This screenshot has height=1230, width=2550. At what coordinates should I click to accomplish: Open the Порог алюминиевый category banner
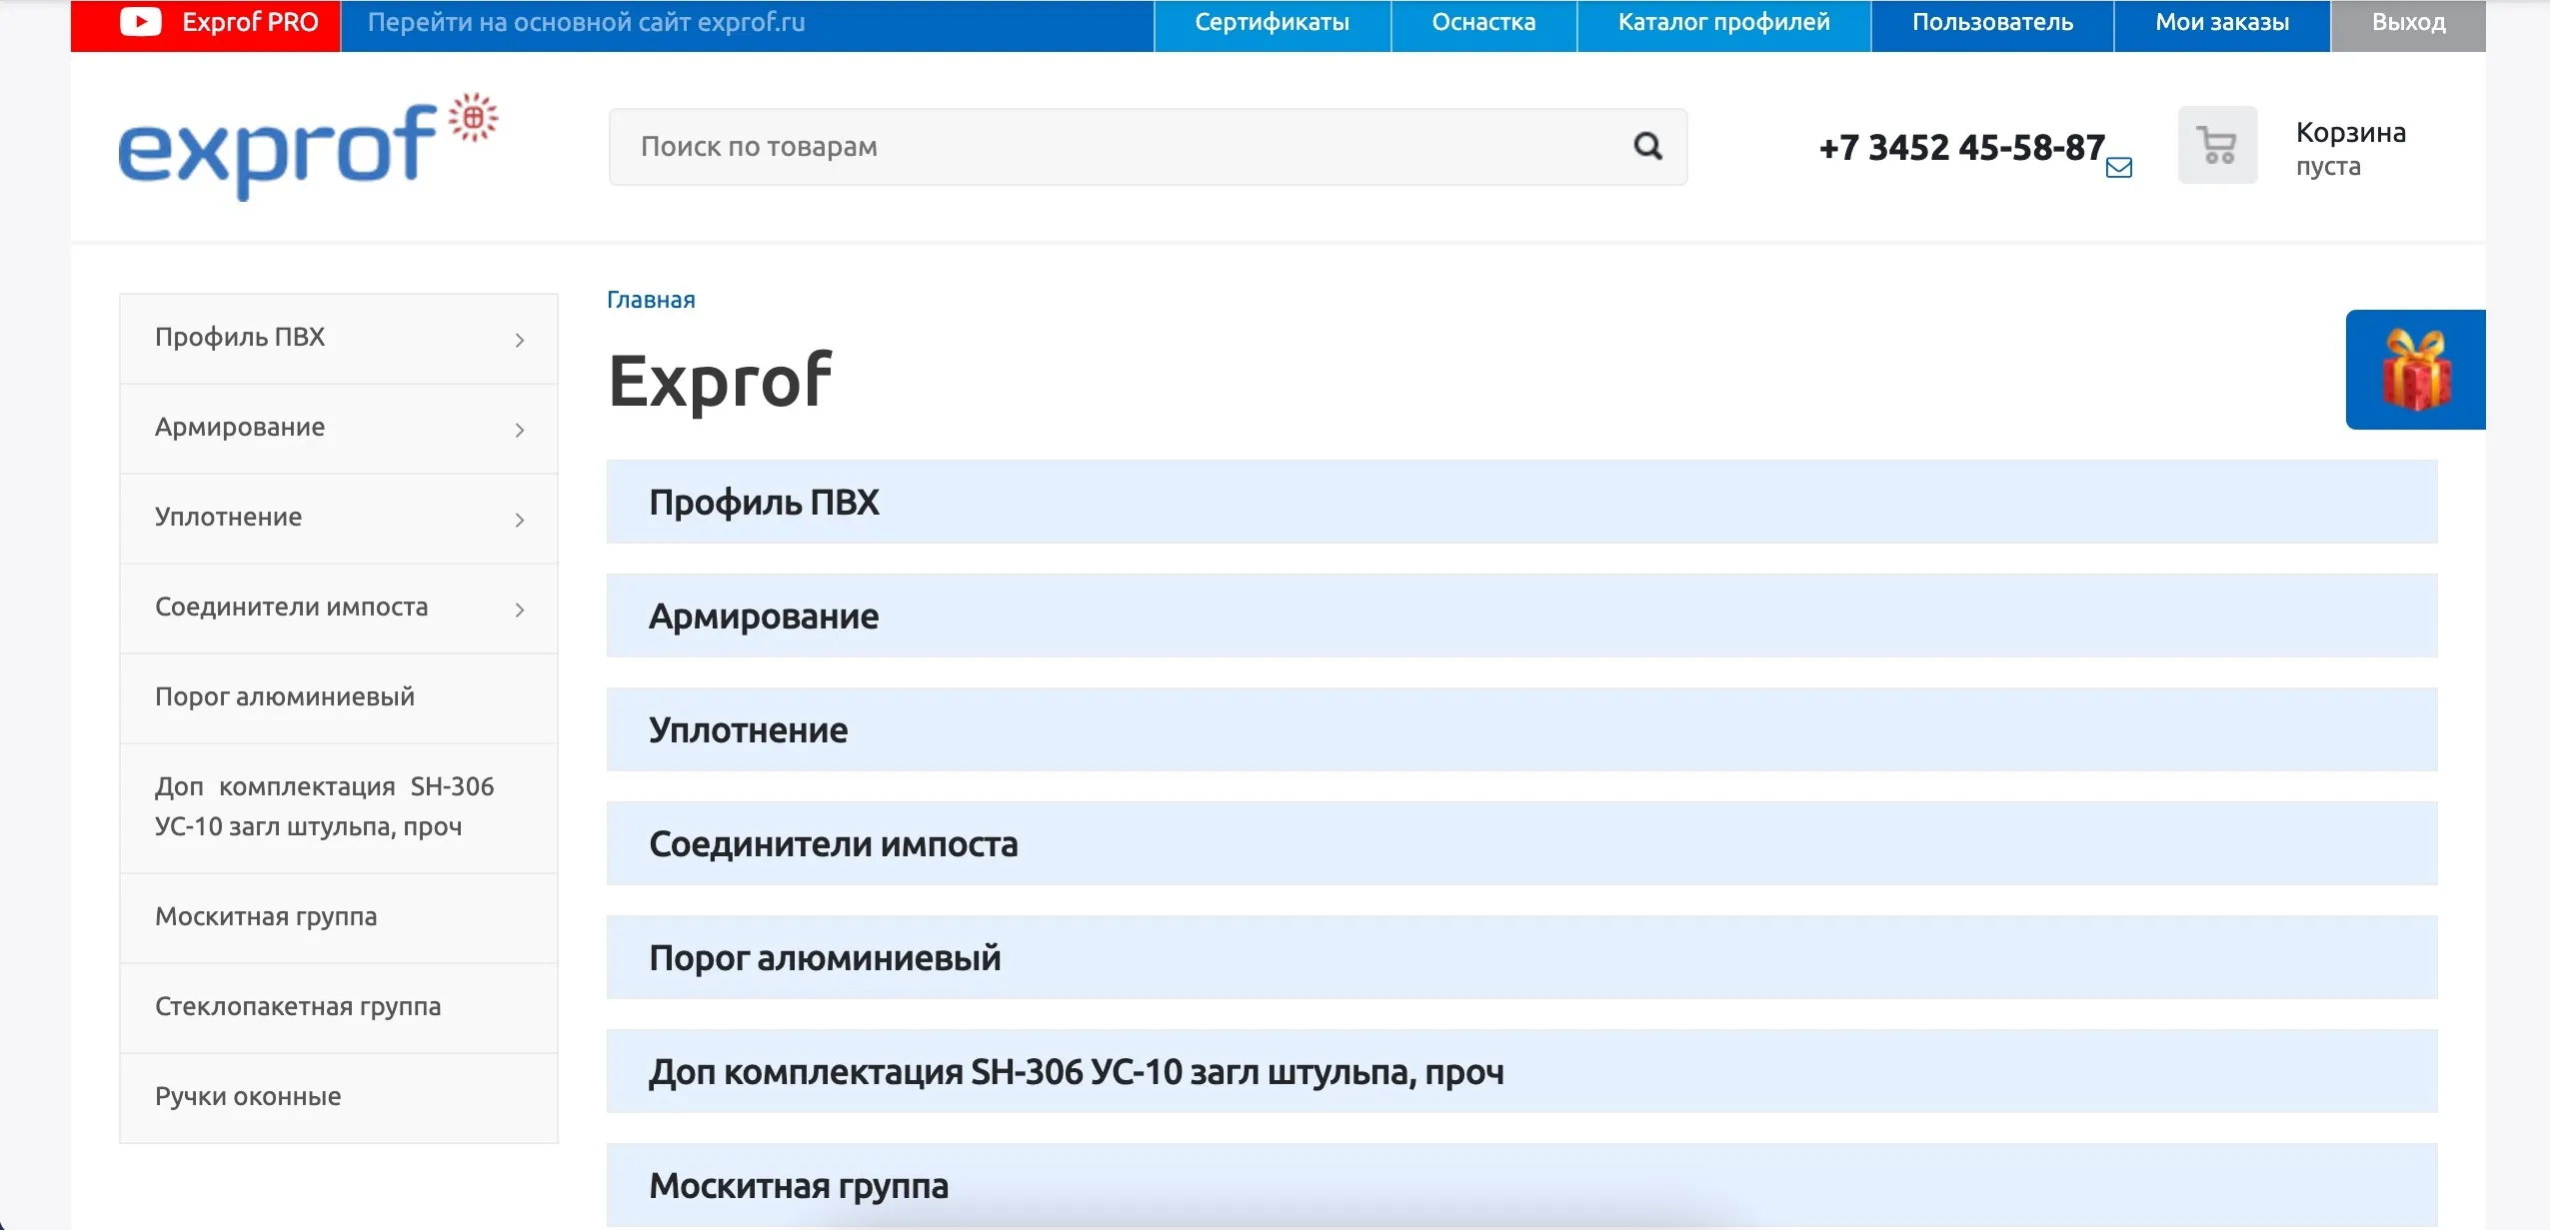pos(1521,957)
